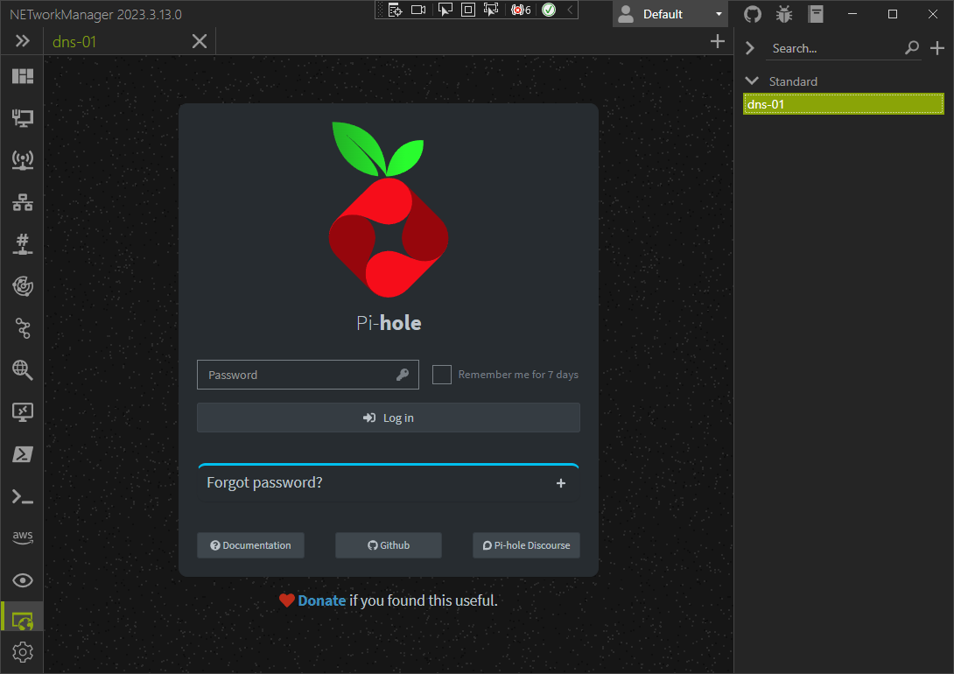Open the Pi-hole Discourse button
The height and width of the screenshot is (674, 954).
coord(526,545)
